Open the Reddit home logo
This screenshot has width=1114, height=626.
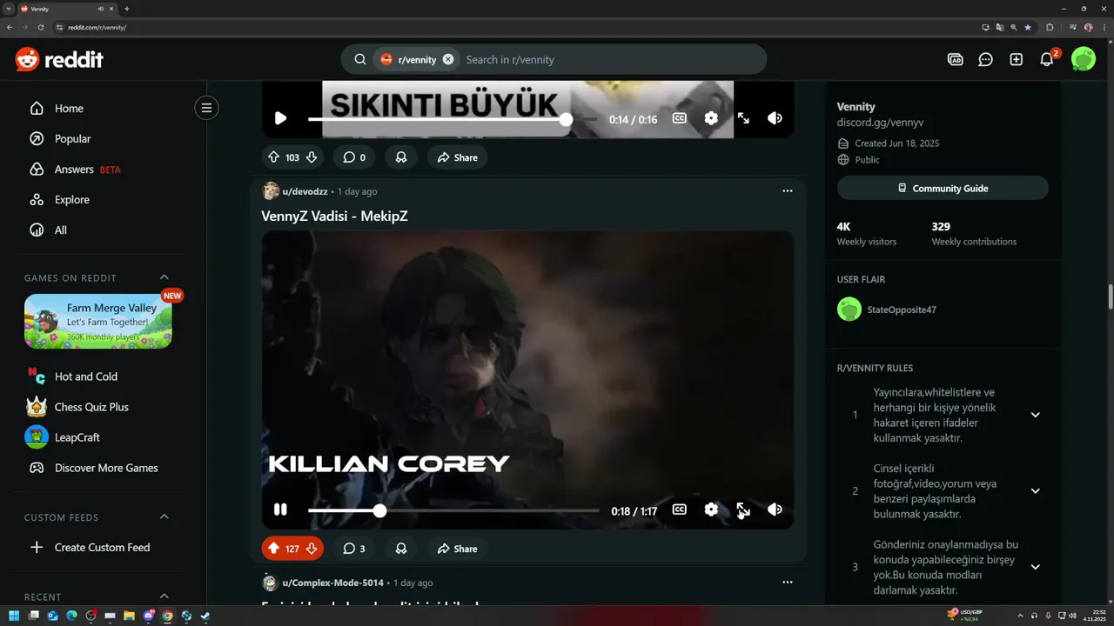click(59, 59)
